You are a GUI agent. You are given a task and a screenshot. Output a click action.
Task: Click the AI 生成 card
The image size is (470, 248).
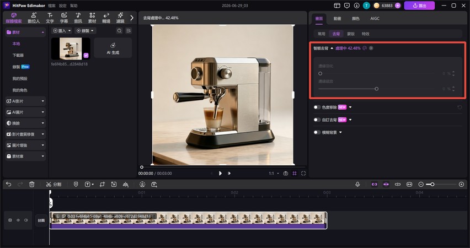[113, 48]
